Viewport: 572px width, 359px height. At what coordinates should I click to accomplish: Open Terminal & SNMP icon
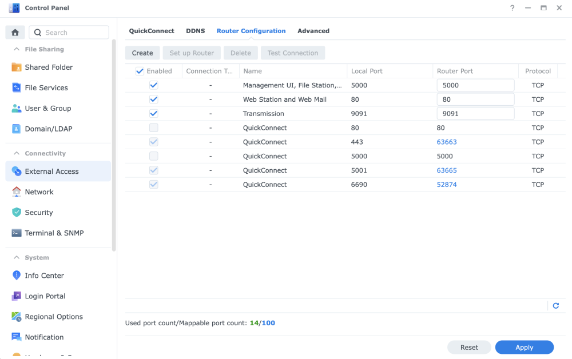click(x=17, y=233)
